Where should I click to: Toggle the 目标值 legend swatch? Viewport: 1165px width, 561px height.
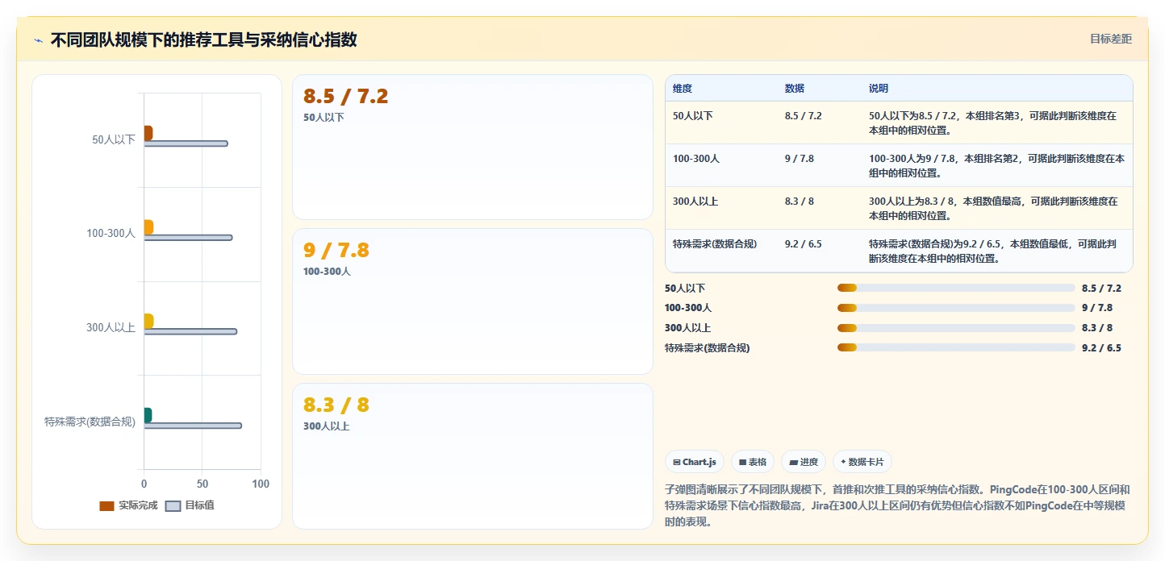[x=173, y=506]
